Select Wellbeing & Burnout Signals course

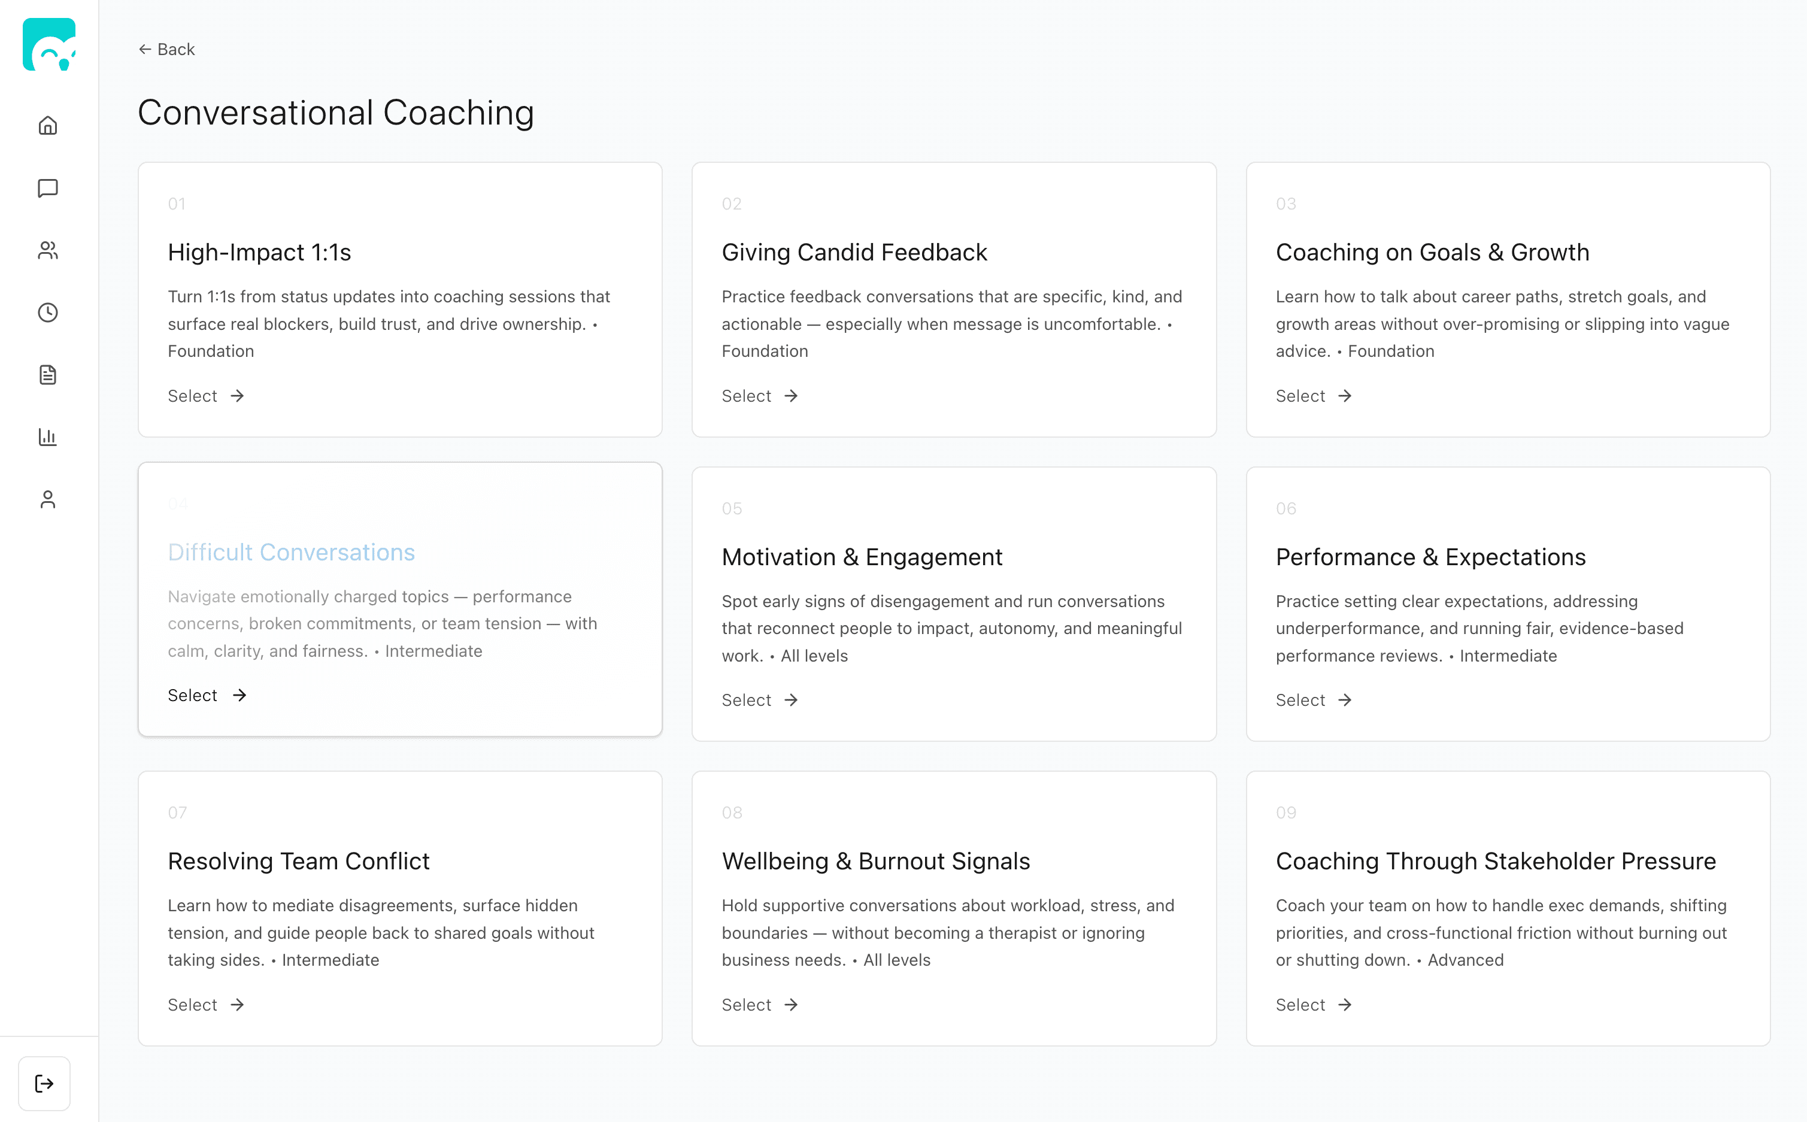coord(759,1005)
